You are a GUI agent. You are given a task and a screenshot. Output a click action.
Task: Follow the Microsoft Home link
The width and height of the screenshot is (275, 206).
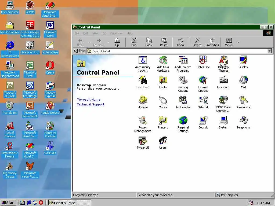89,100
